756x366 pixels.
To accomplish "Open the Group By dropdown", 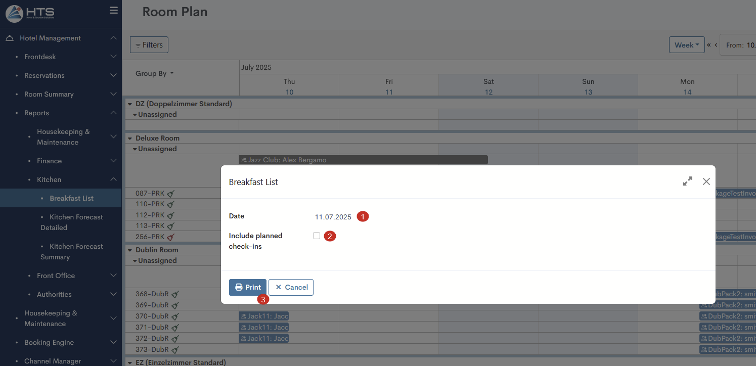I will point(154,73).
